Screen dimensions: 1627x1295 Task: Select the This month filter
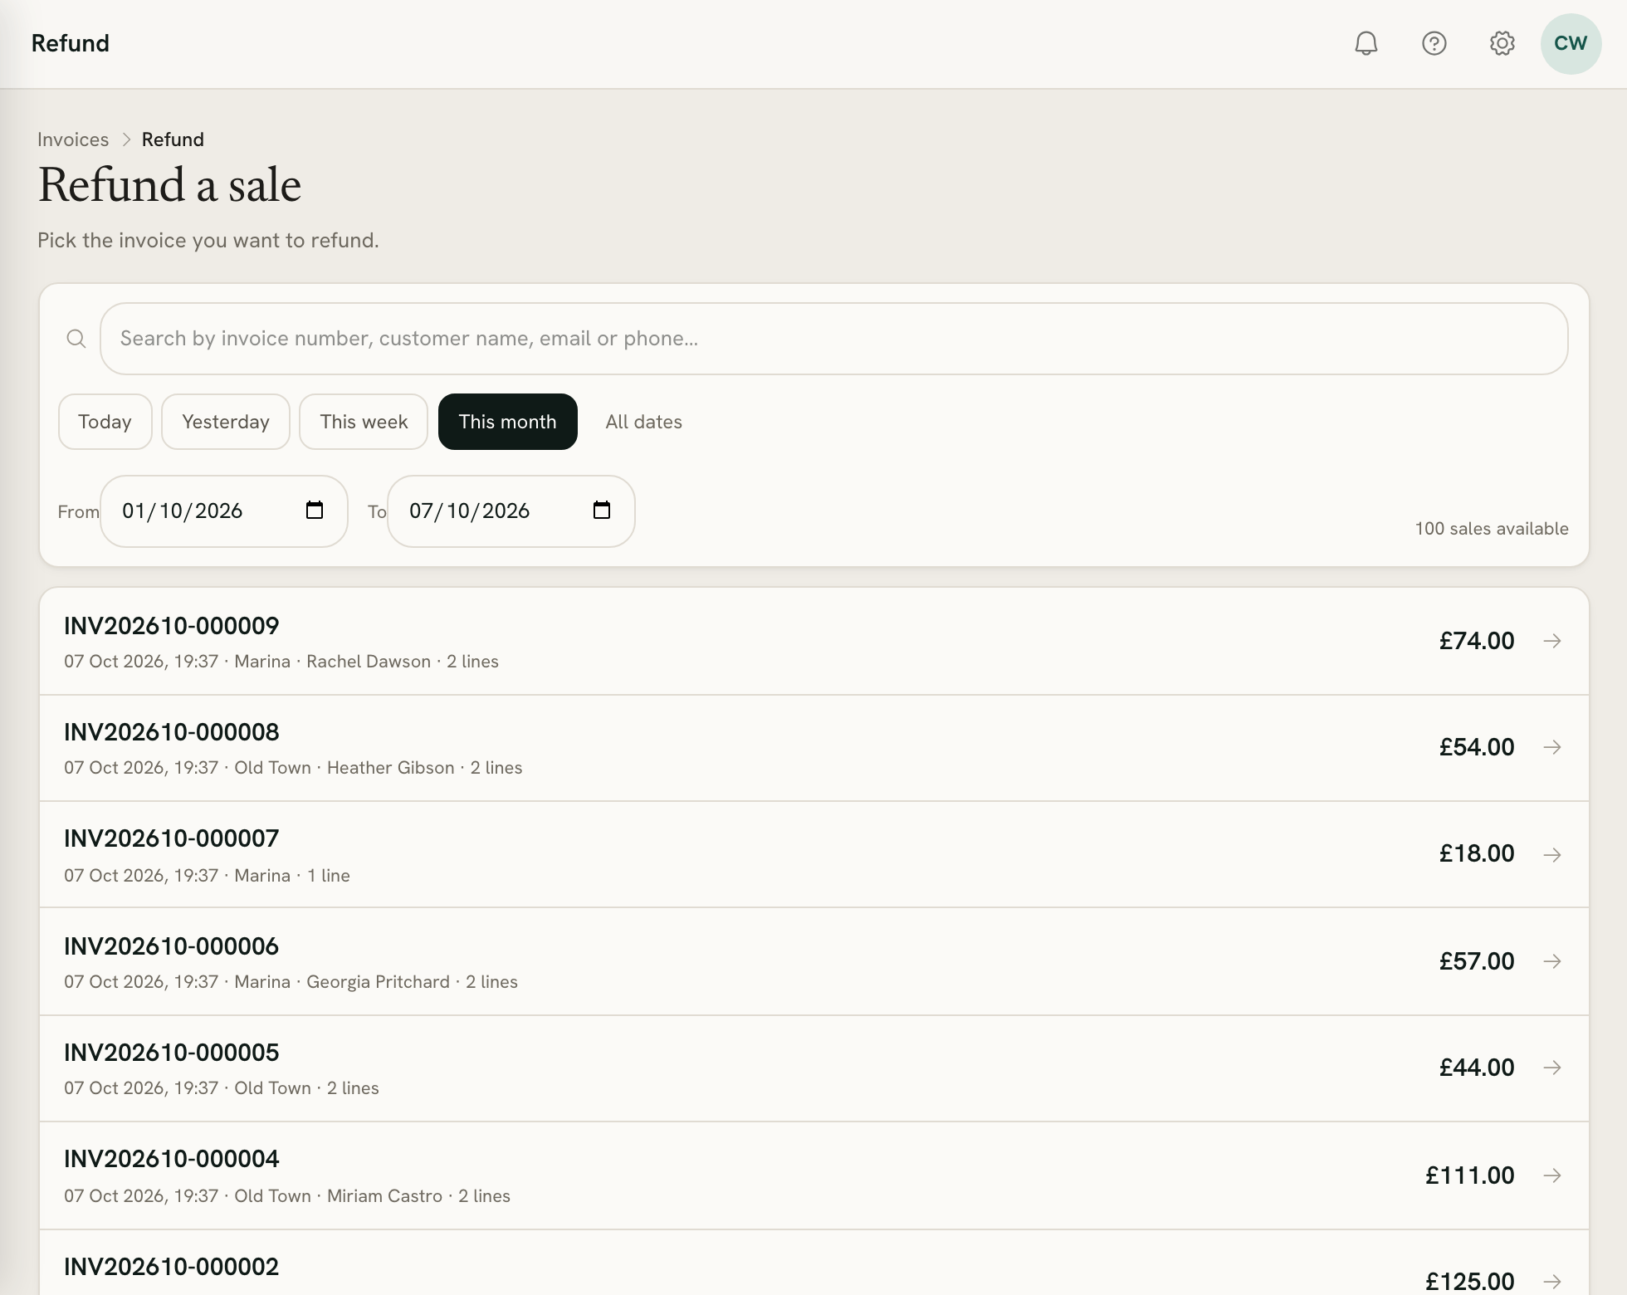(x=508, y=422)
